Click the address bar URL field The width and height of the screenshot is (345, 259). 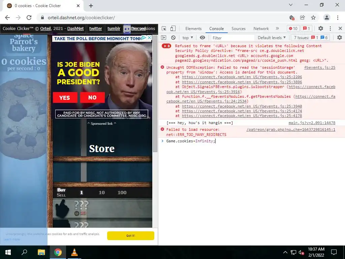point(163,18)
